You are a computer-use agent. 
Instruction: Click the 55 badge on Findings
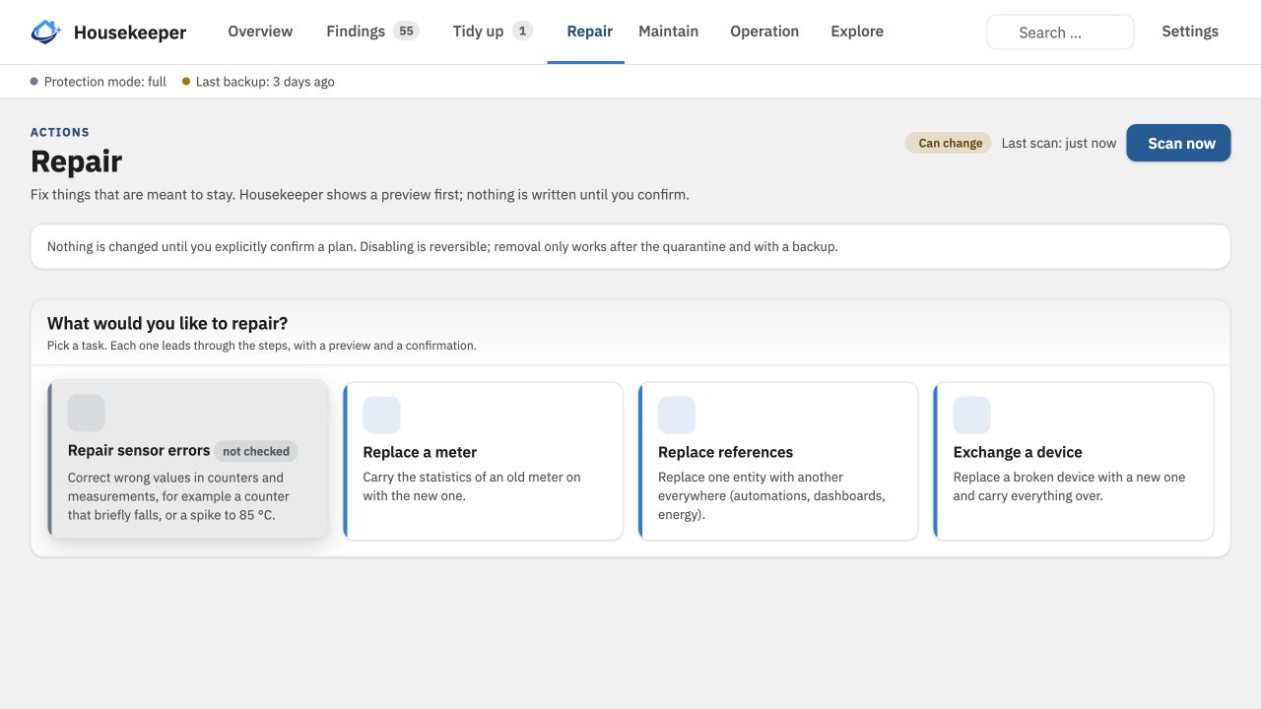[406, 32]
